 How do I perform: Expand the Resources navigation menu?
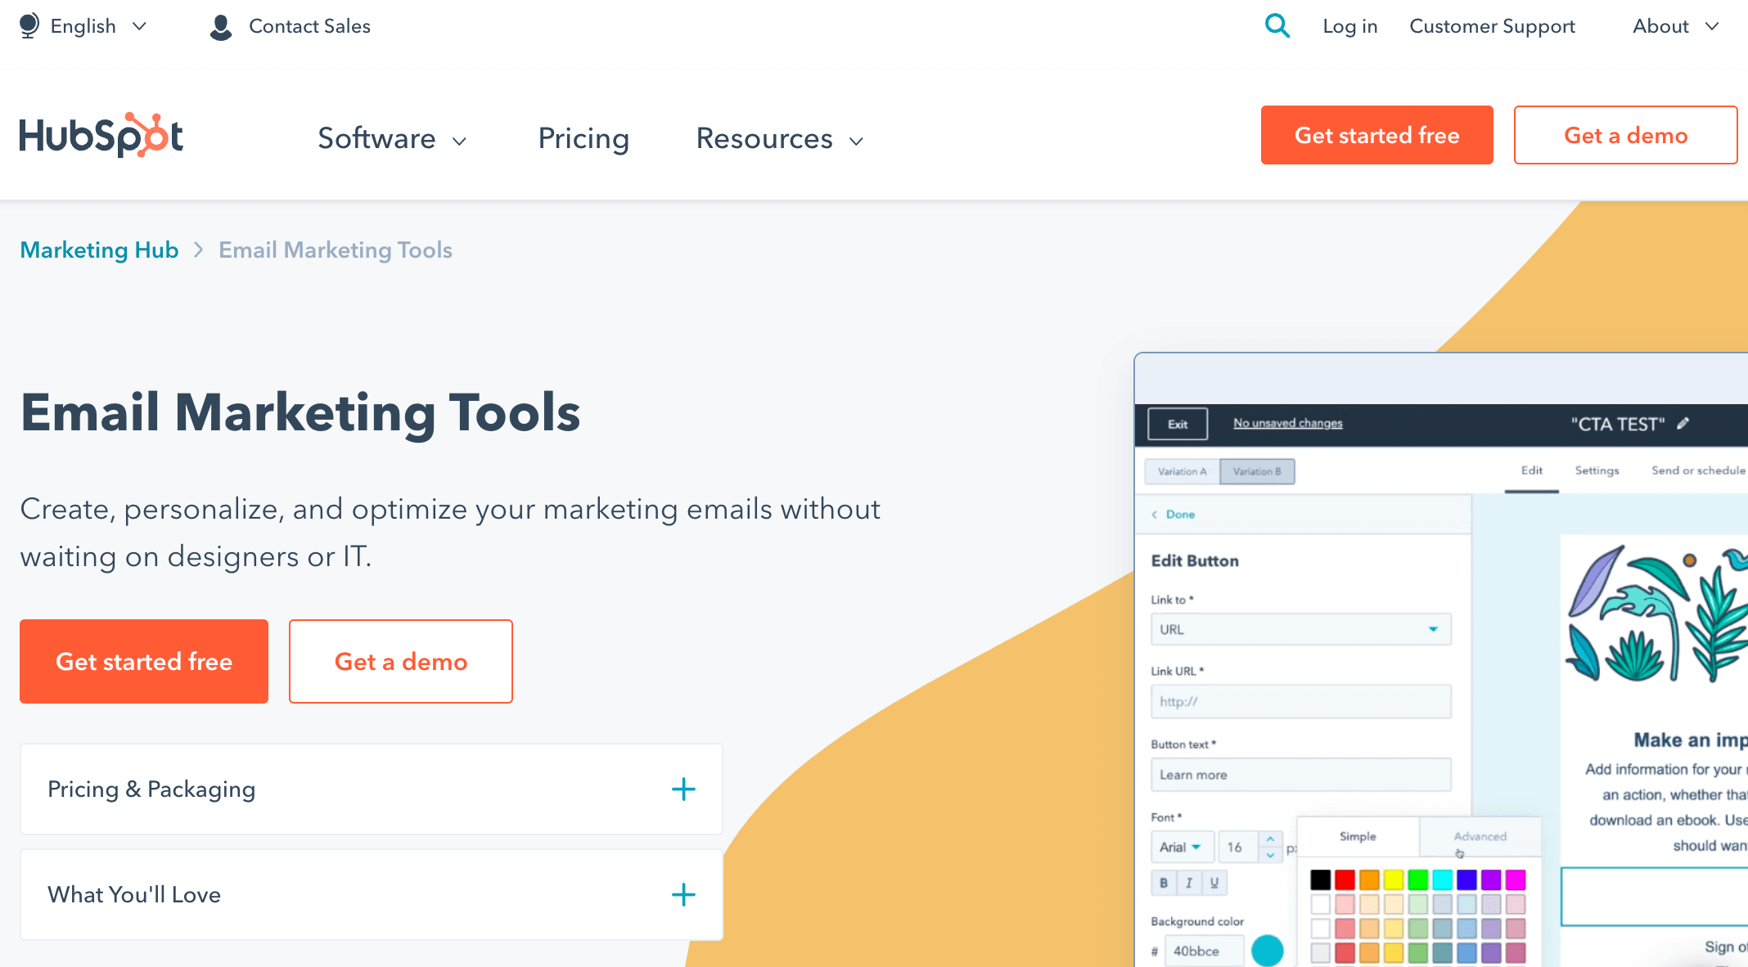780,138
